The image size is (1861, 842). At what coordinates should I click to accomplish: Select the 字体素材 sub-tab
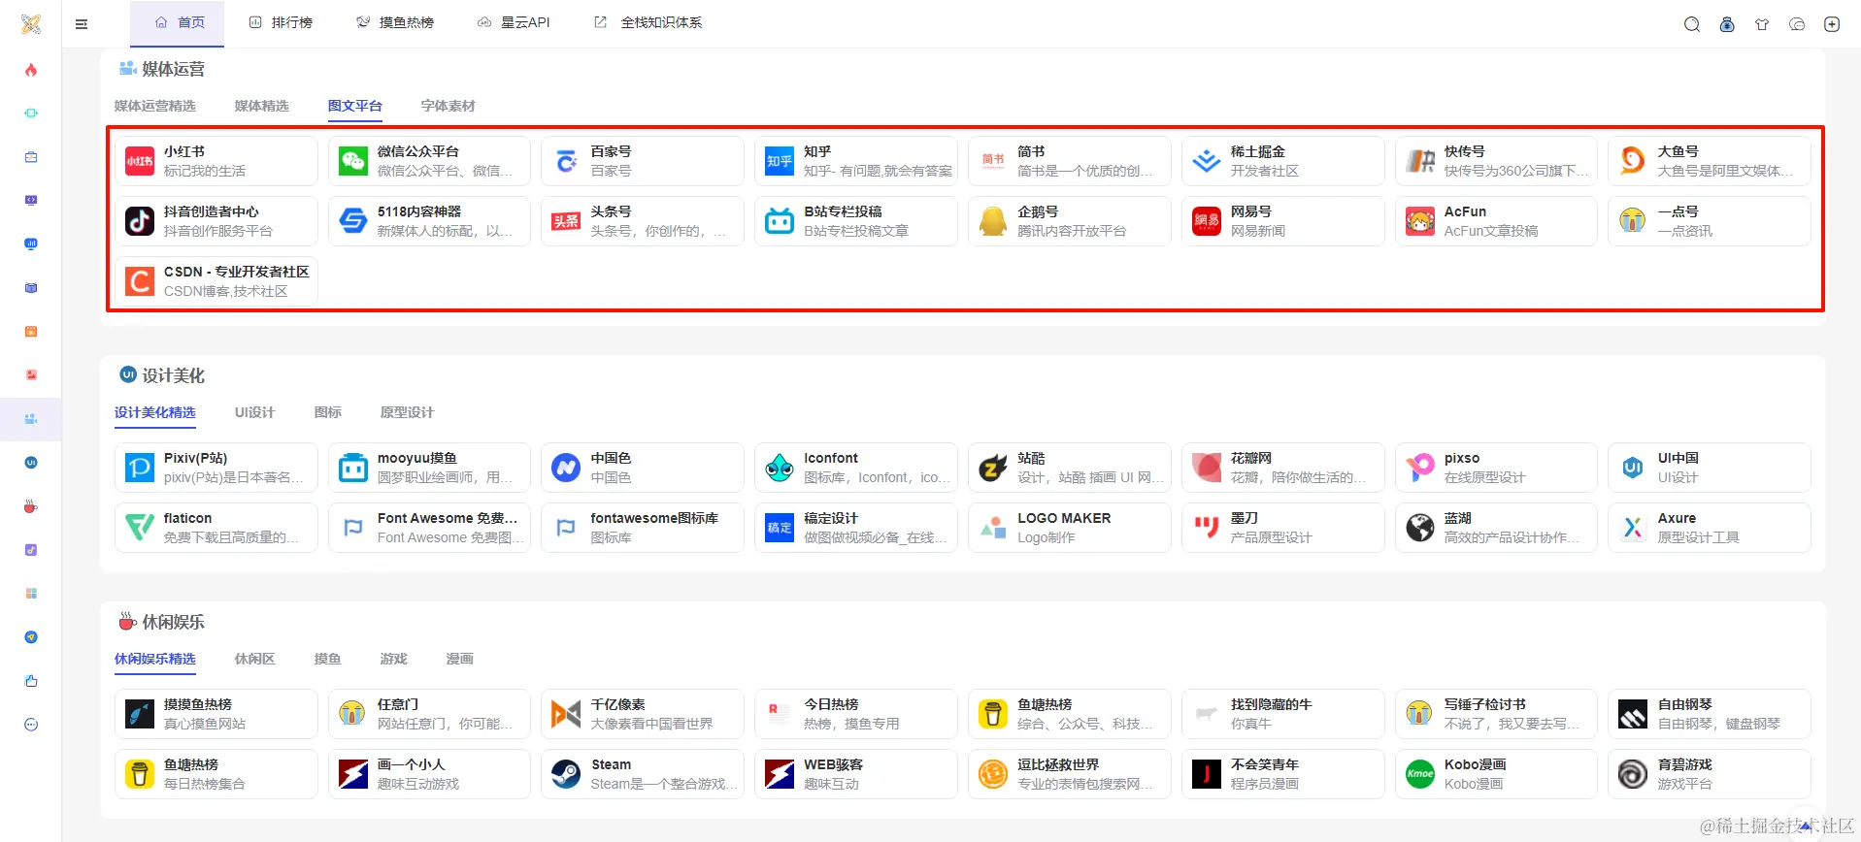(x=449, y=106)
